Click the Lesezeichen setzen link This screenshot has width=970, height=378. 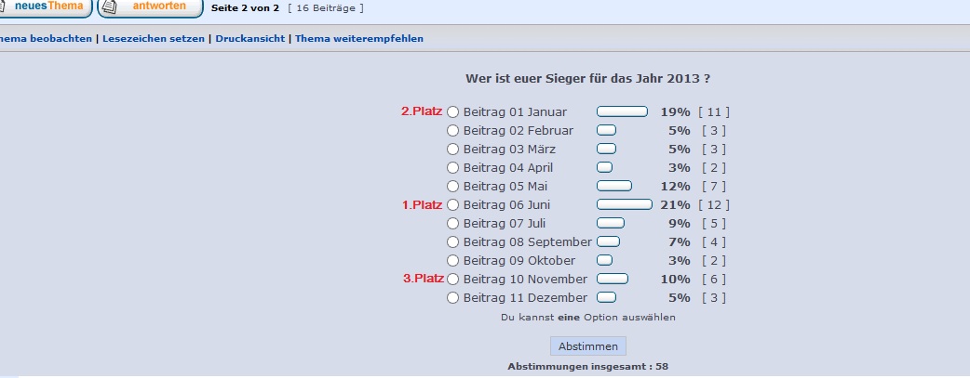[x=154, y=39]
